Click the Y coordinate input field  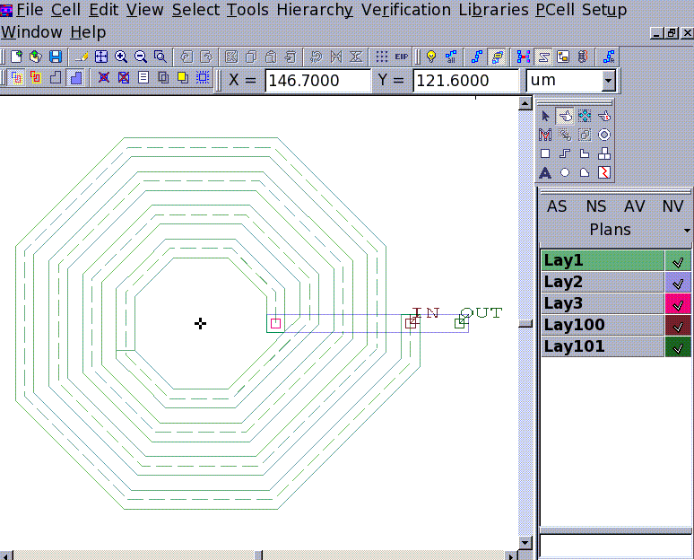point(465,81)
